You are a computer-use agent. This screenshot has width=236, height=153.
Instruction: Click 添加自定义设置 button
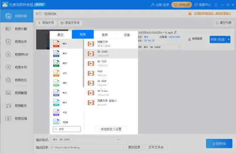point(111,129)
